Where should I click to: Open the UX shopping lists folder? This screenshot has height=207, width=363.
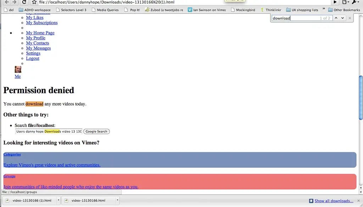coord(302,10)
